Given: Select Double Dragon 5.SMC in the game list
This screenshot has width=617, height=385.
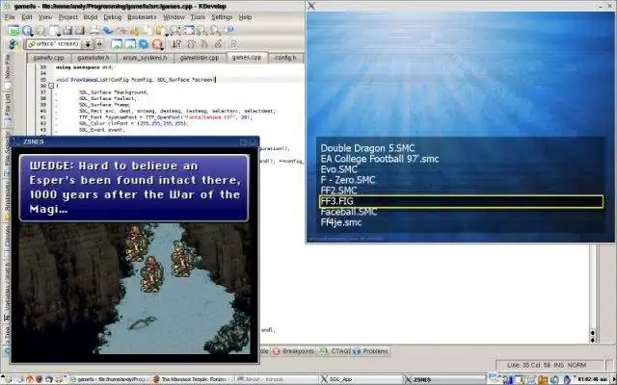Looking at the screenshot, I should tap(367, 148).
